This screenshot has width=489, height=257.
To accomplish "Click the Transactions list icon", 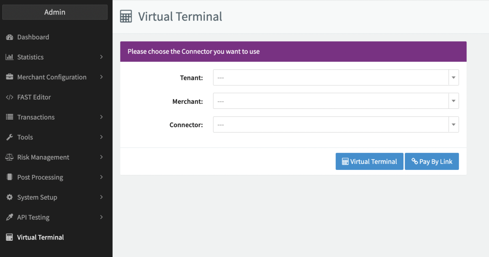I will tap(10, 117).
